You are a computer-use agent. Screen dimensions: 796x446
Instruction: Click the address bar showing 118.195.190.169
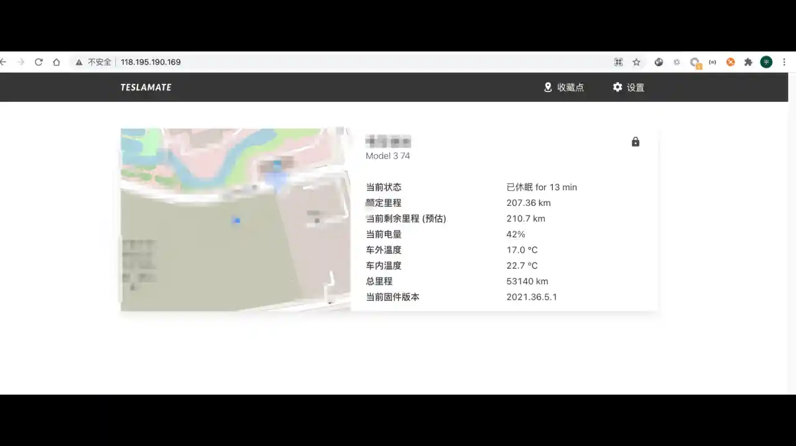150,62
